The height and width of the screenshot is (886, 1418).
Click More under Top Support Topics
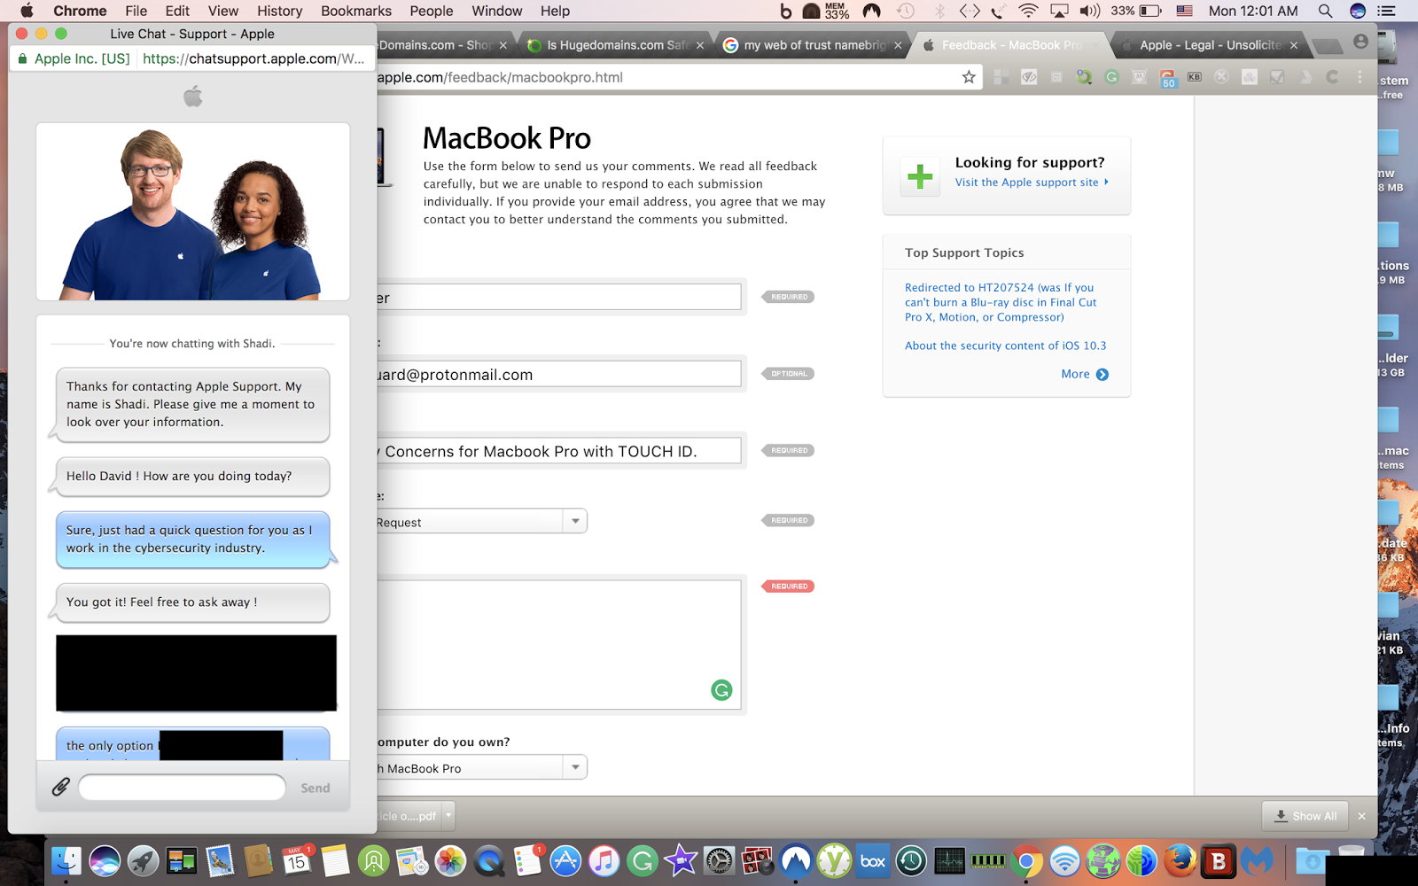coord(1085,374)
